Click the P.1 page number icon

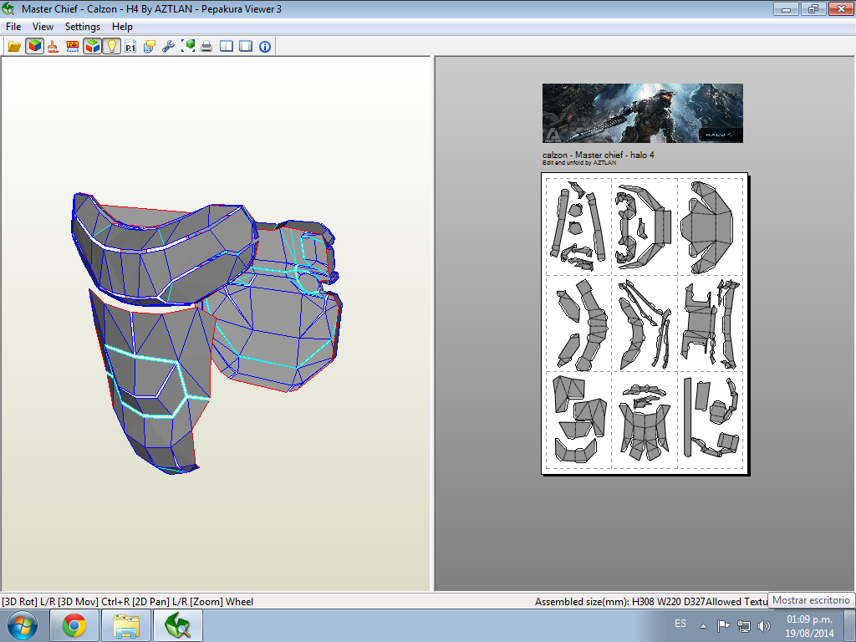point(130,47)
